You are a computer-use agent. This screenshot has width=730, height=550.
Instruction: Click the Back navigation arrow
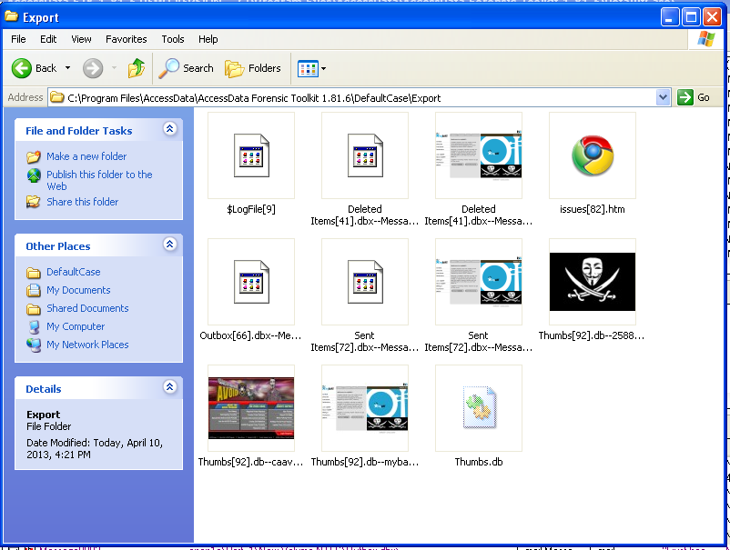click(x=34, y=68)
